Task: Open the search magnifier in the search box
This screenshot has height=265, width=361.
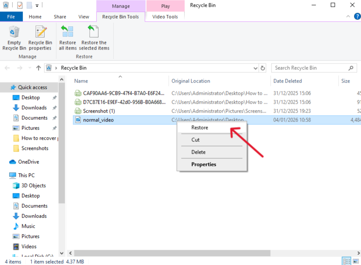Action: [x=350, y=68]
